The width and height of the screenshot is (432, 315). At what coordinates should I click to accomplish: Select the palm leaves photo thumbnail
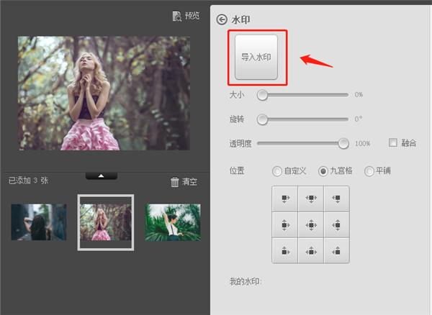click(x=172, y=222)
